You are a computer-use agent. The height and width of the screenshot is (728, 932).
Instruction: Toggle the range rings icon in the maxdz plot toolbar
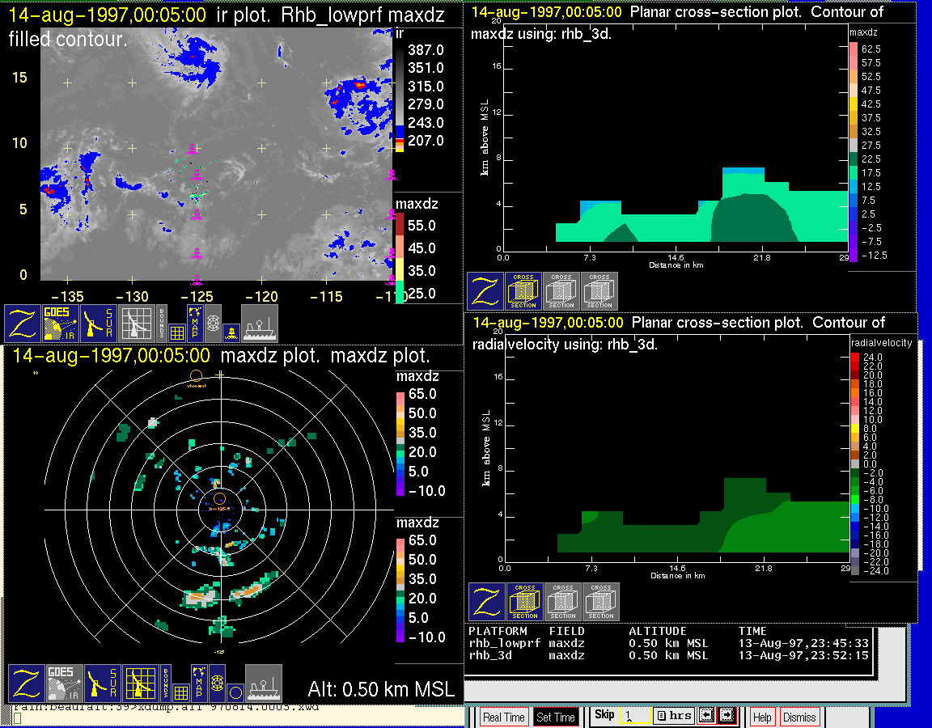215,684
